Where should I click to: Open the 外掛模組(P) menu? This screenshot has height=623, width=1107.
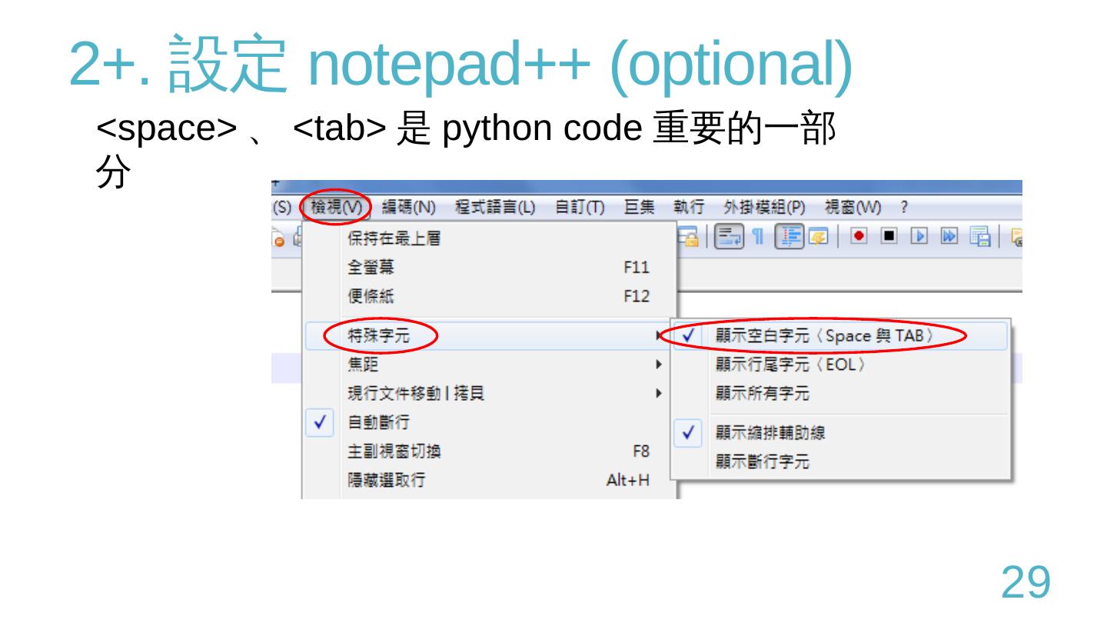[764, 207]
